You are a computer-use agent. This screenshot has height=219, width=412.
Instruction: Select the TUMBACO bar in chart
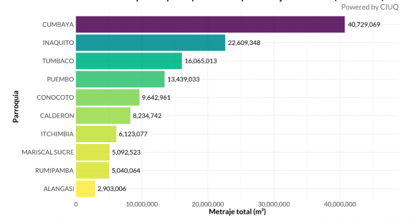tap(129, 61)
